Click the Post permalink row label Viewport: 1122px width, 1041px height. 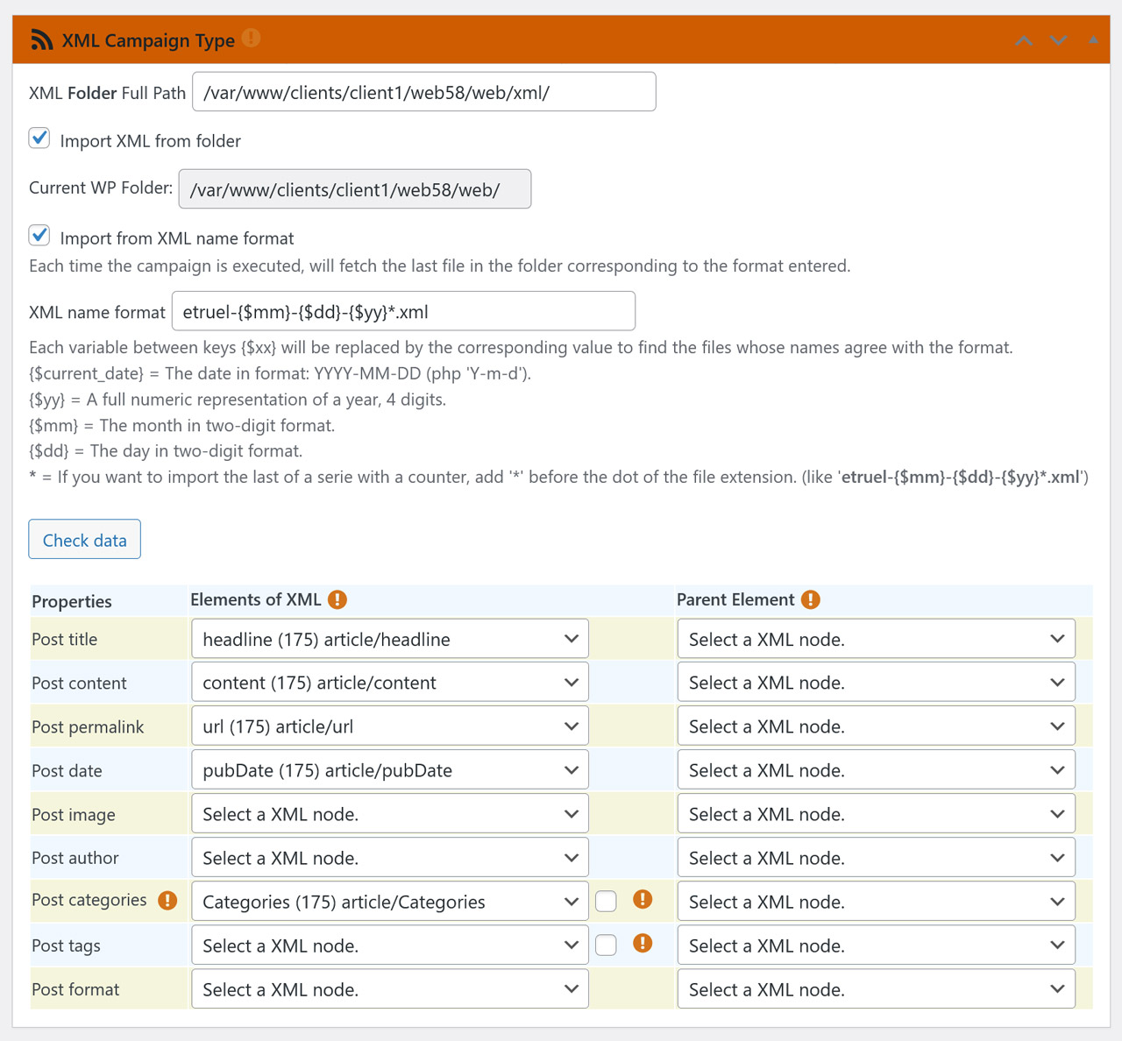[x=88, y=726]
